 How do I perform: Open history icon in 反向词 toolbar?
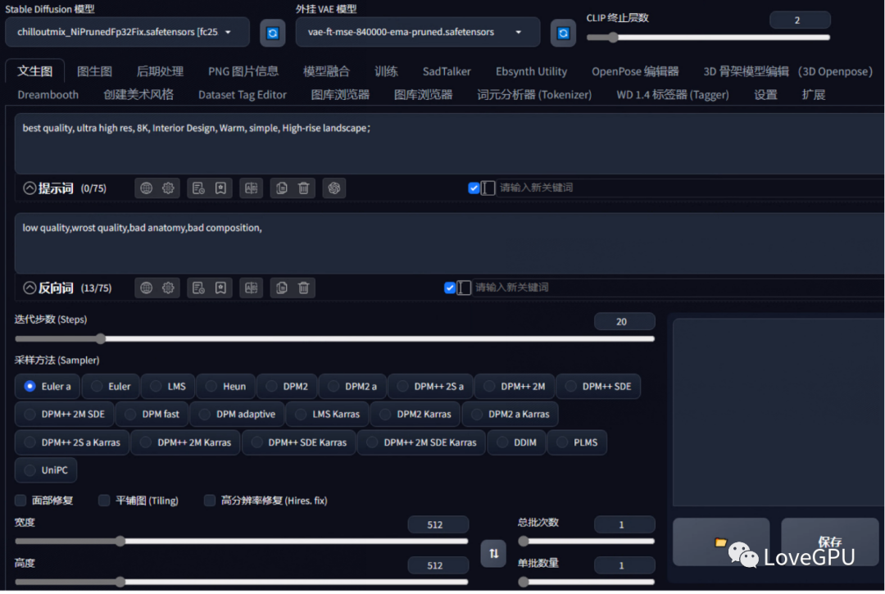click(x=198, y=288)
